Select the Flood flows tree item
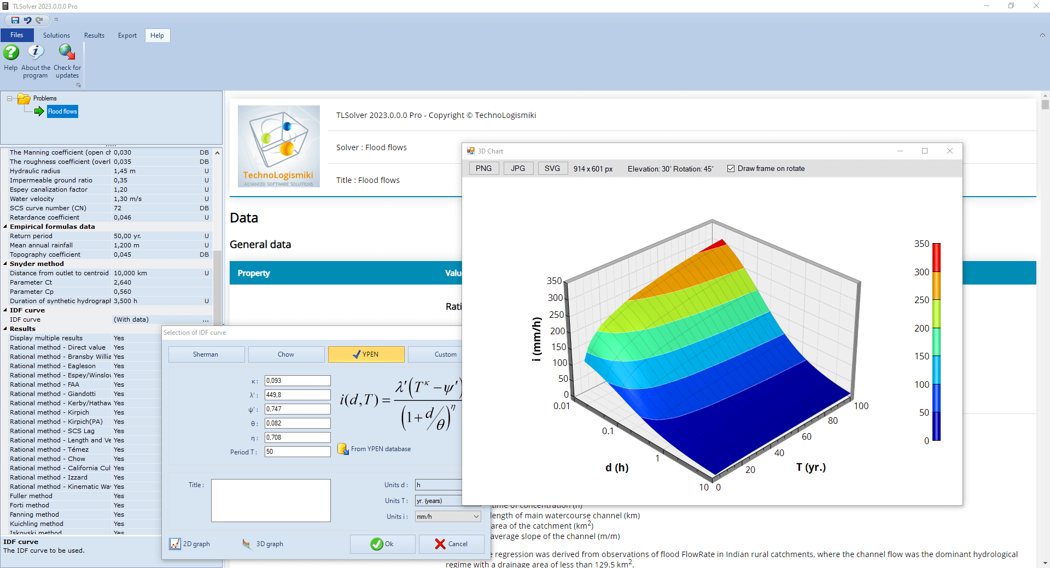This screenshot has width=1050, height=568. pos(62,111)
